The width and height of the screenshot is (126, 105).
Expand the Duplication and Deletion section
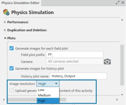click(5, 30)
